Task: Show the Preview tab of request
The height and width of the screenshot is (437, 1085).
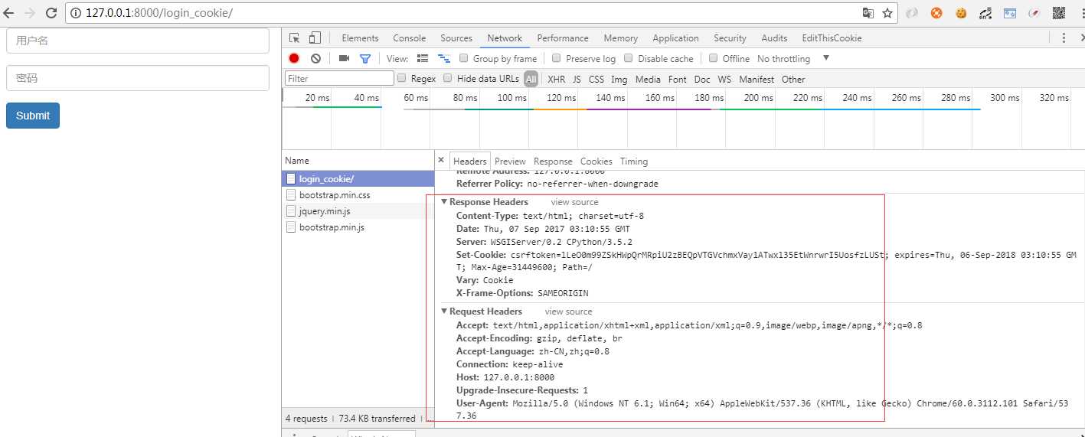Action: click(510, 161)
